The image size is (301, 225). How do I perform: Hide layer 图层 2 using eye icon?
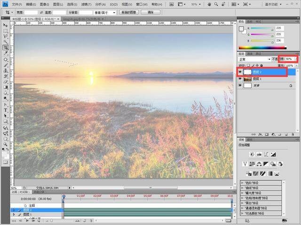click(x=240, y=72)
